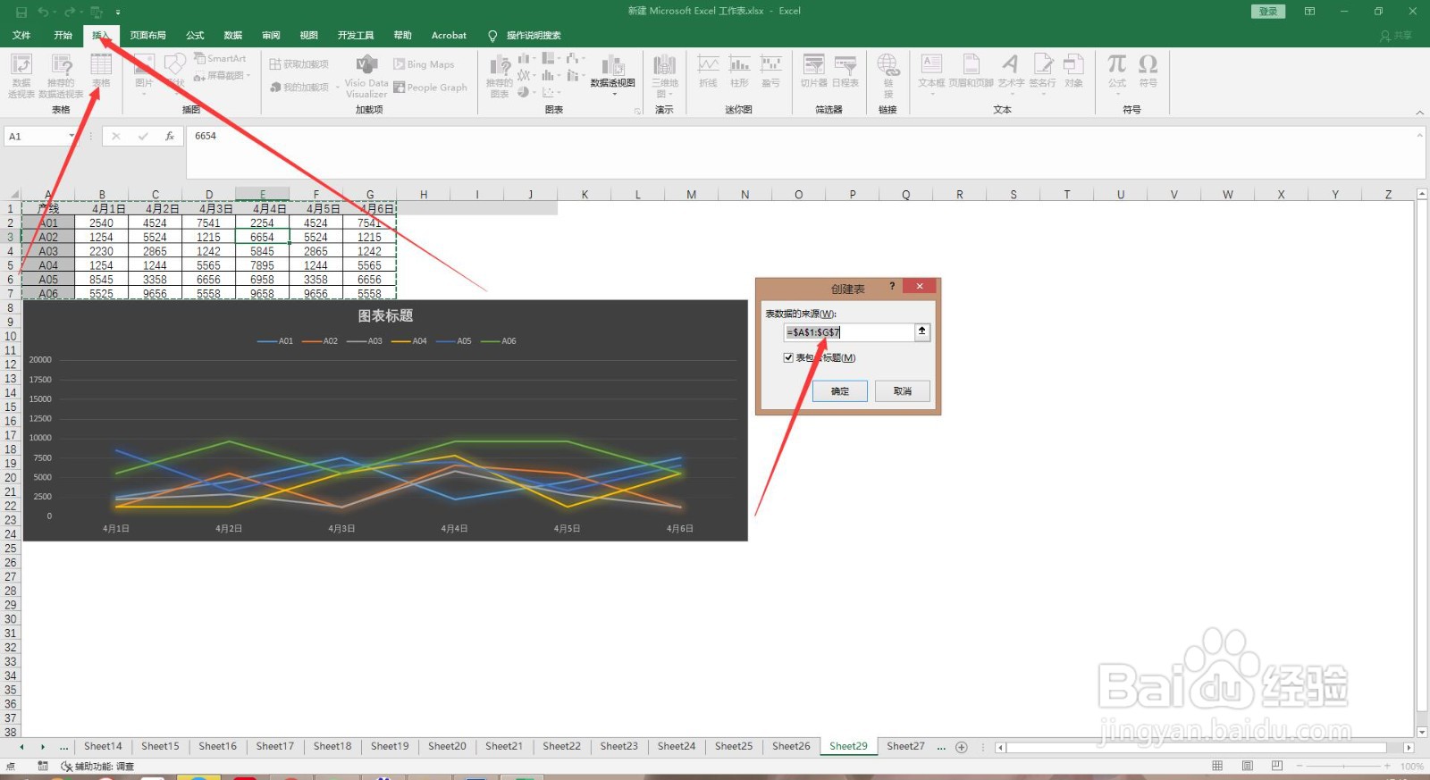The width and height of the screenshot is (1430, 780).
Task: Collapse the ribbon with the chevron
Action: (x=1419, y=113)
